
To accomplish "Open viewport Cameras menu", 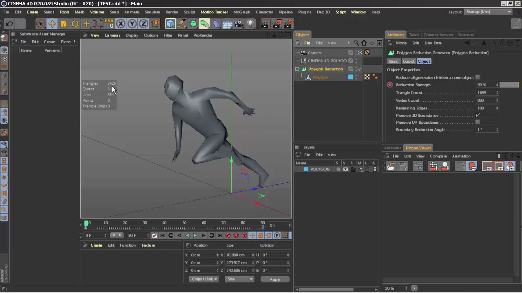I will tap(112, 35).
